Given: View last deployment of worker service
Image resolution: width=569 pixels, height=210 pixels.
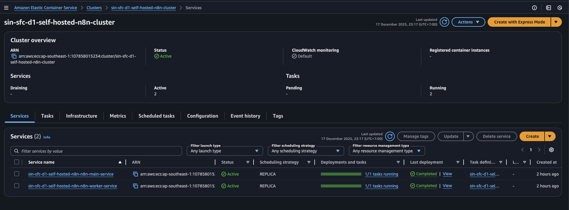Looking at the screenshot, I should 447,186.
